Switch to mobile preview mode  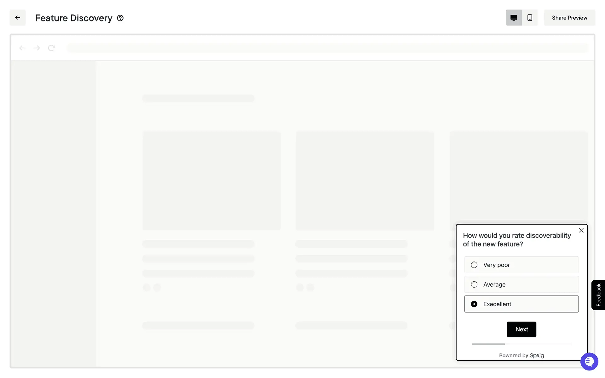coord(530,18)
